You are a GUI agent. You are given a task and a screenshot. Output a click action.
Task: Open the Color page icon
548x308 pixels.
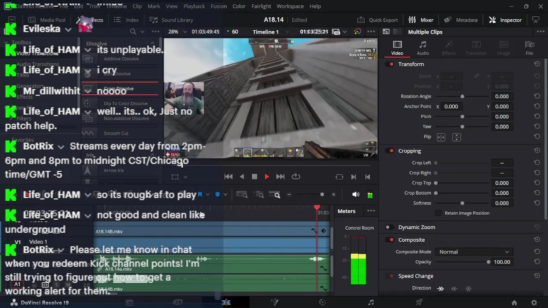tap(322, 302)
